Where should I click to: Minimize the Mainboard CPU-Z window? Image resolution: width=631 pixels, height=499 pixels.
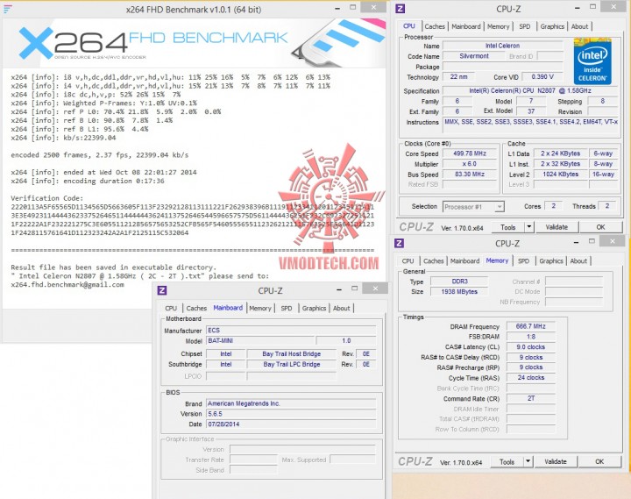coord(339,289)
